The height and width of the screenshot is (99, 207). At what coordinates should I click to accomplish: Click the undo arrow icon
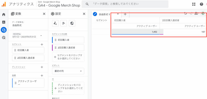click(186, 13)
